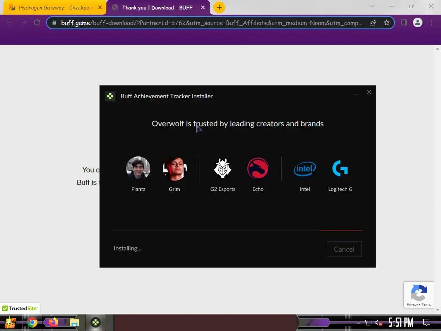
Task: Open Firefox from taskbar
Action: [53, 322]
